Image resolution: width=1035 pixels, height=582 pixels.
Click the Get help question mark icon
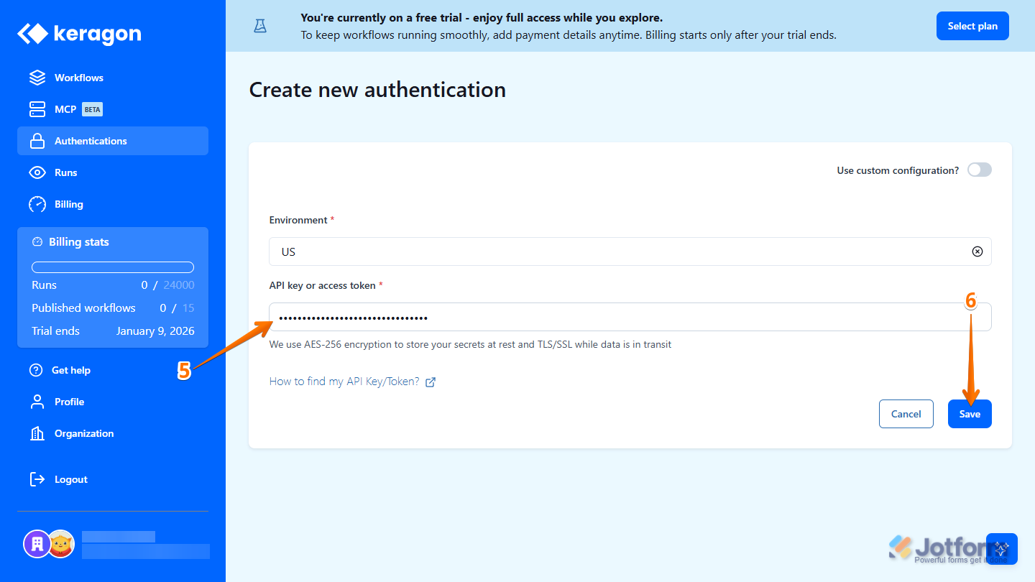37,369
